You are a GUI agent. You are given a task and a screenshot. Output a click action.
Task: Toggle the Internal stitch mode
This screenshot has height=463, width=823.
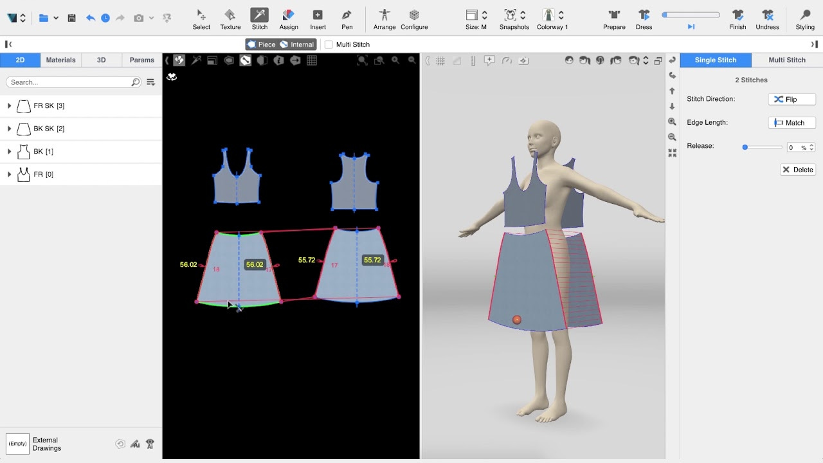[297, 44]
